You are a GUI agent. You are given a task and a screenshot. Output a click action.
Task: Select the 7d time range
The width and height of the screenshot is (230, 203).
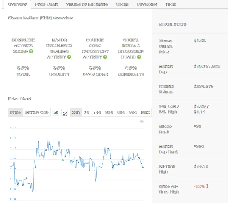[x=87, y=112]
